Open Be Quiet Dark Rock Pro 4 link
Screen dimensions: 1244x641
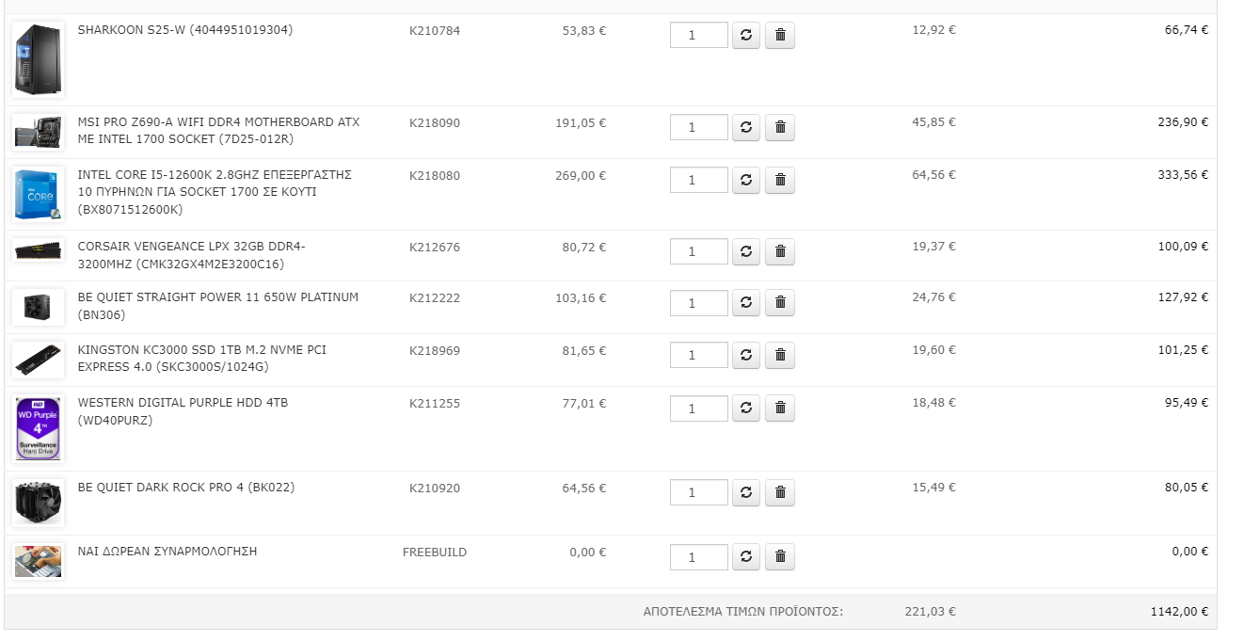tap(174, 488)
